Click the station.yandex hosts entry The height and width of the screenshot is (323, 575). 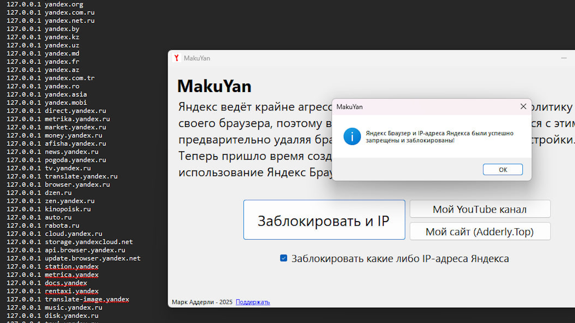coord(53,266)
